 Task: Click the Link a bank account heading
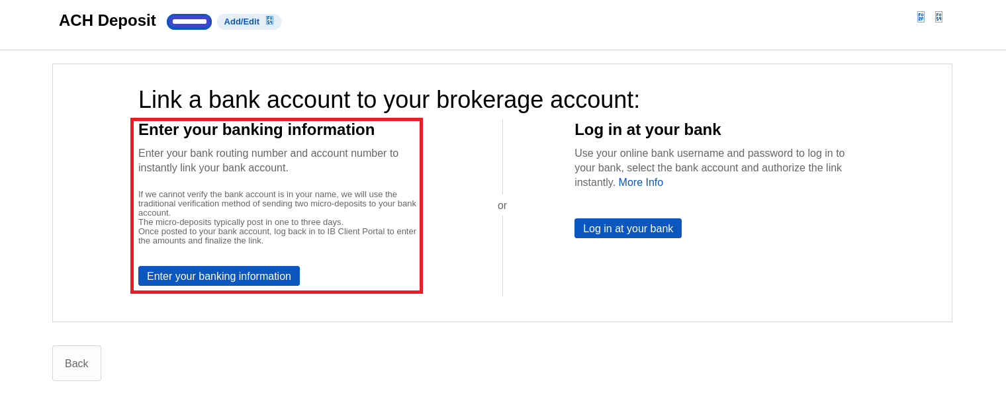tap(389, 99)
